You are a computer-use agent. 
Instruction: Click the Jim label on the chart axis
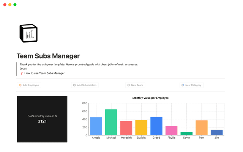click(217, 138)
